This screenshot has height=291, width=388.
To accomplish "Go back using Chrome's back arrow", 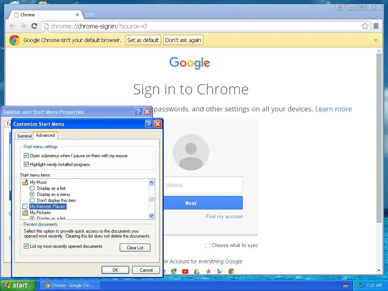I will point(12,26).
